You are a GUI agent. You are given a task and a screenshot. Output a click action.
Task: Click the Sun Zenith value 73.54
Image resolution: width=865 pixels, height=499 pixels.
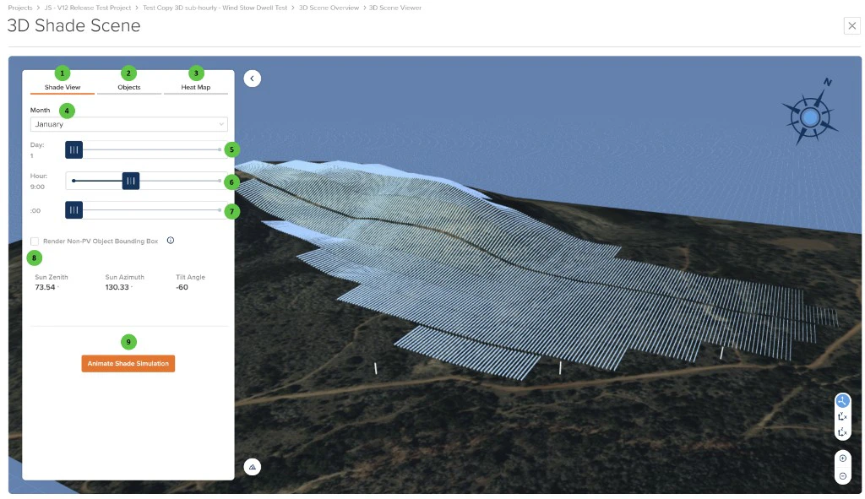pos(46,287)
